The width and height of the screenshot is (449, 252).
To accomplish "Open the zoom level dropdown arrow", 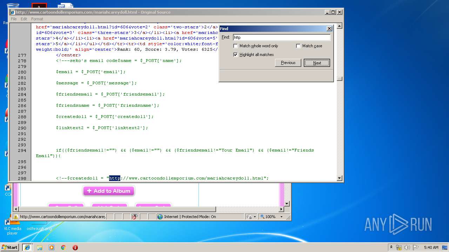I will pyautogui.click(x=281, y=217).
